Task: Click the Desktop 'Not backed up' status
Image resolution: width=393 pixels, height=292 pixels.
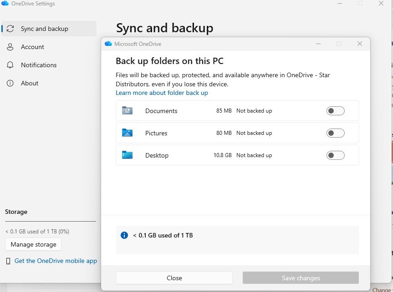Action: (x=254, y=155)
